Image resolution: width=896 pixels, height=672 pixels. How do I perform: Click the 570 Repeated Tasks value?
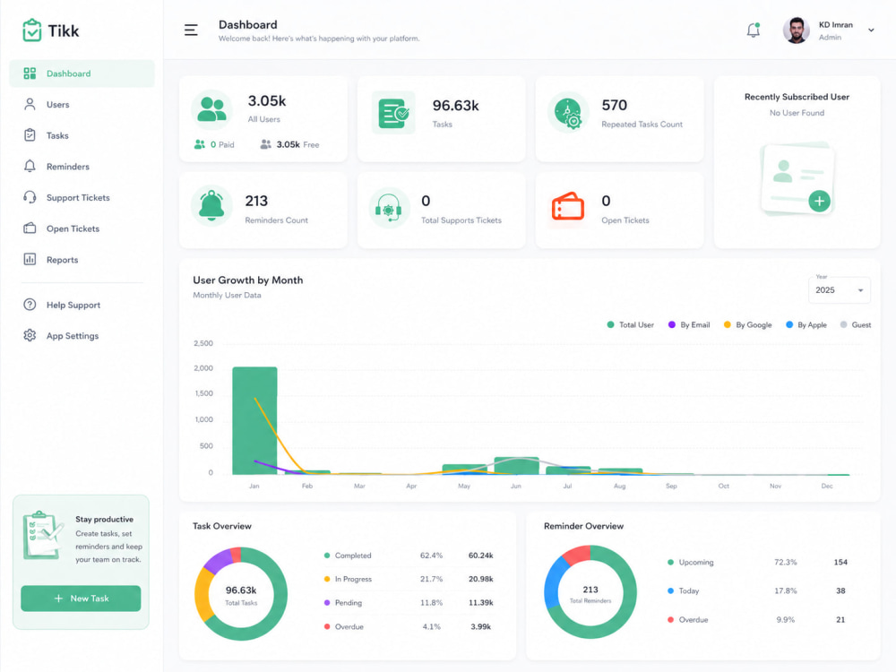click(x=615, y=105)
